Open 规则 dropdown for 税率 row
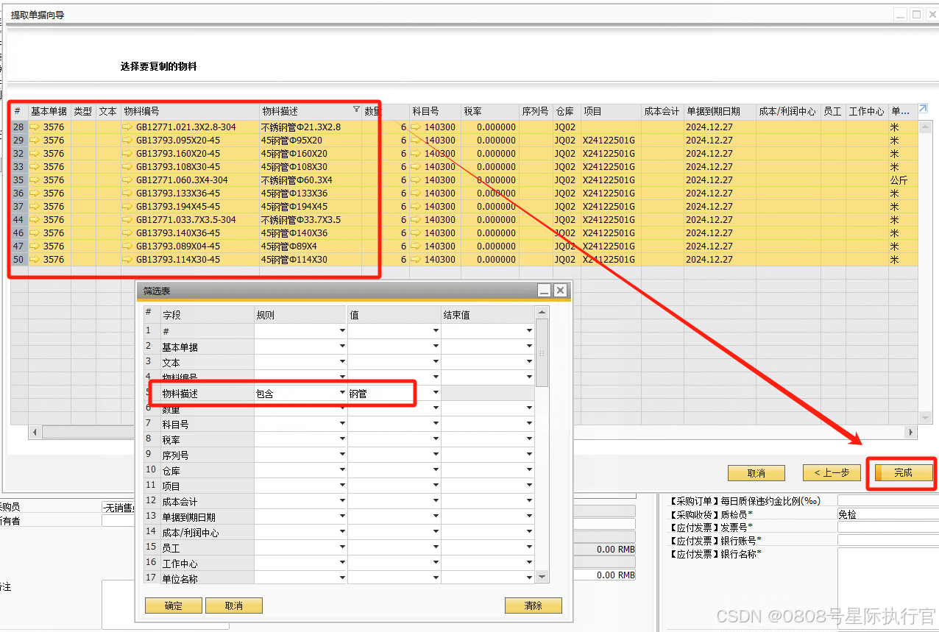The image size is (939, 632). (x=342, y=439)
